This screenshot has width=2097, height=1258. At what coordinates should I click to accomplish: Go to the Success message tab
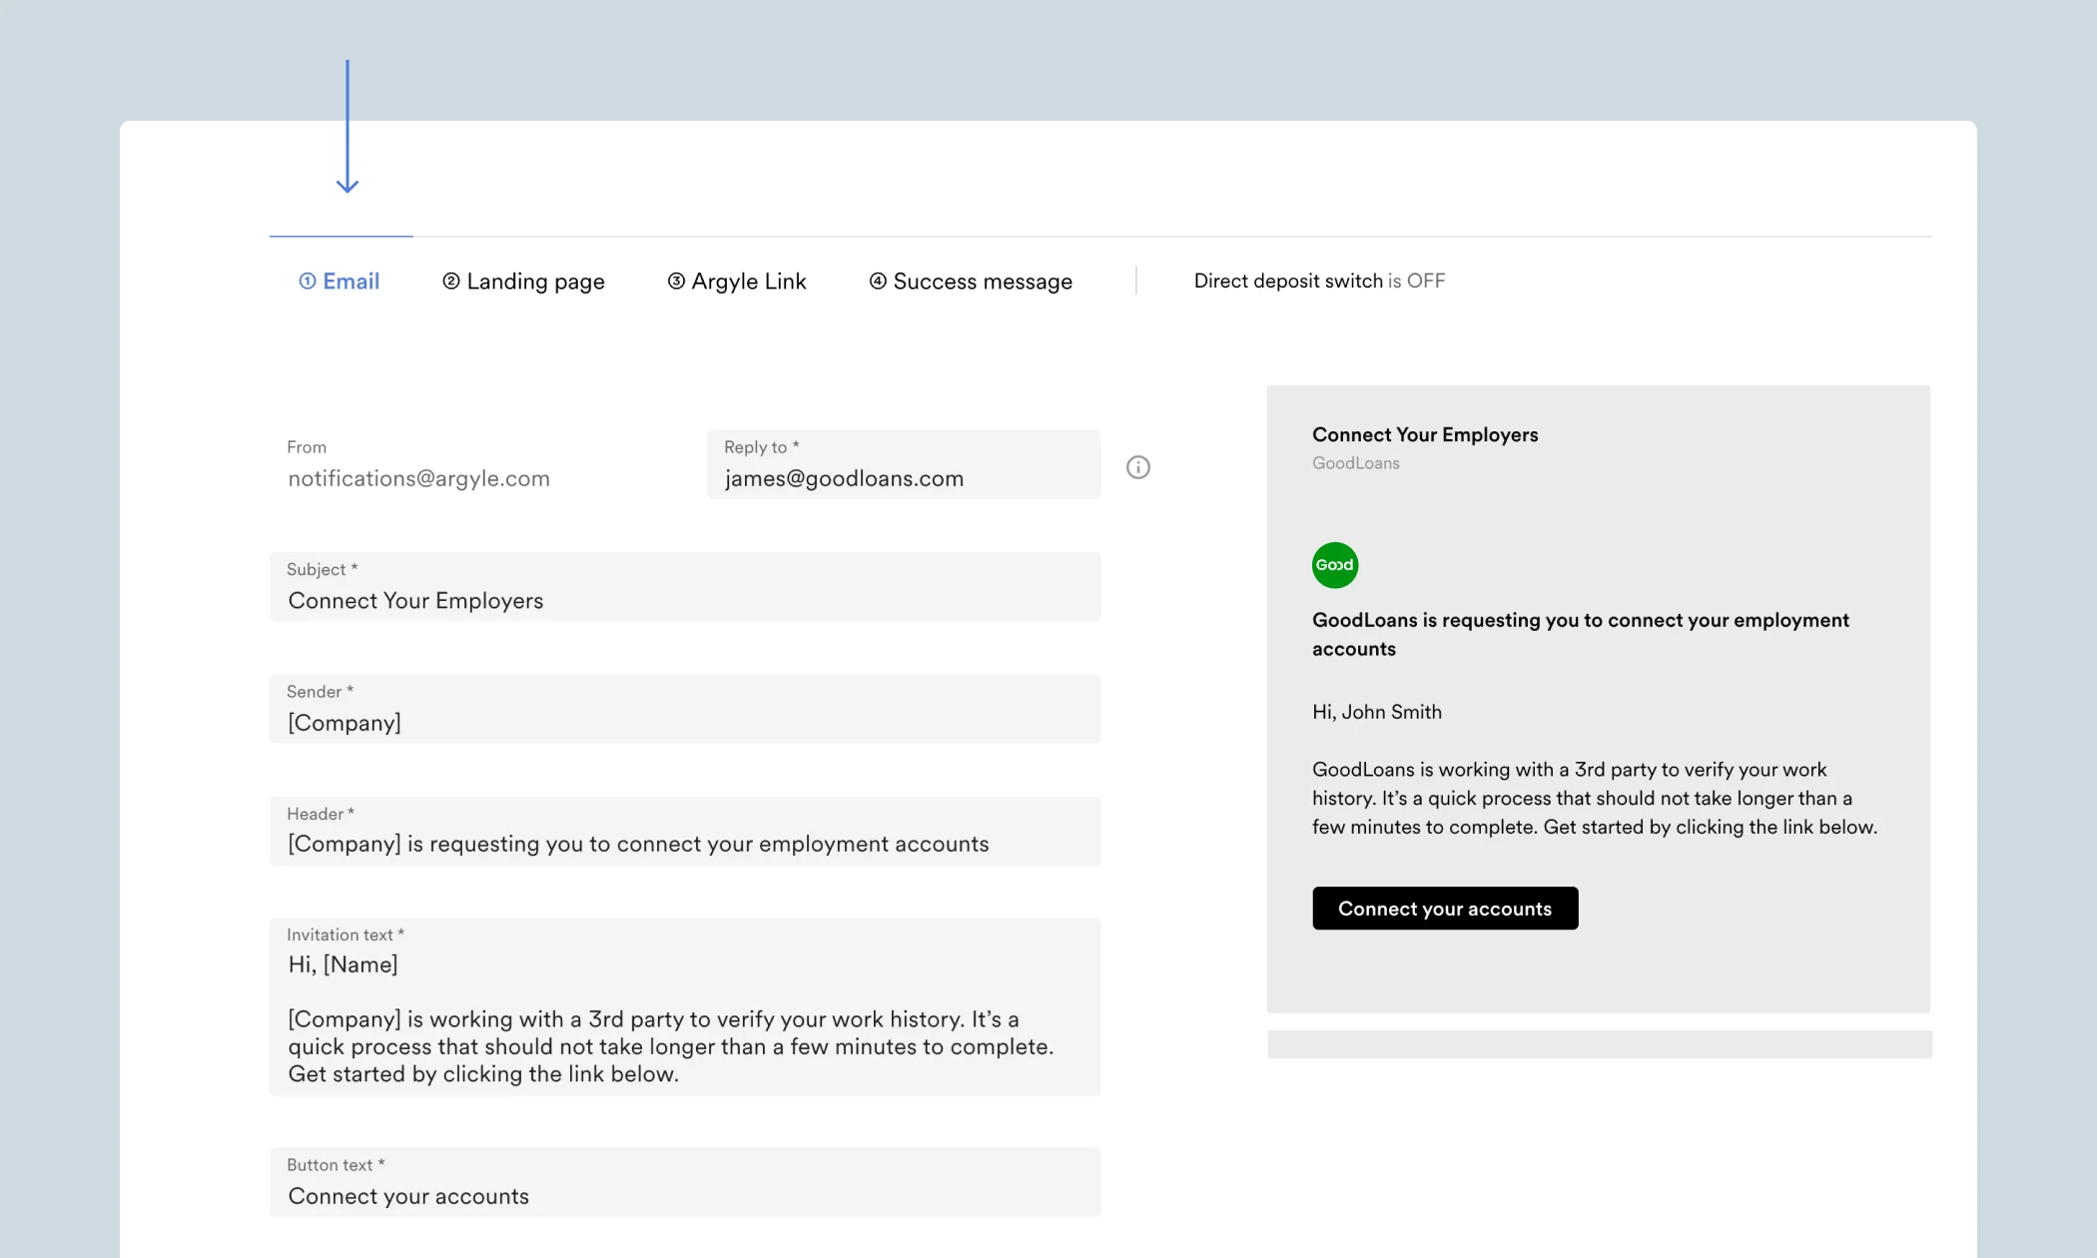971,282
